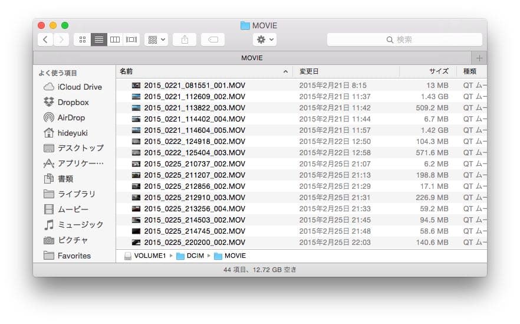The width and height of the screenshot is (520, 324).
Task: Click the Edit Tags toolbar icon
Action: [x=213, y=40]
